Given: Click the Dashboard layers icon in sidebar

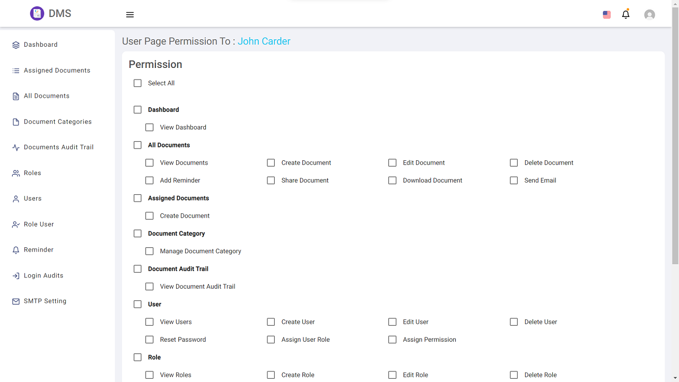Looking at the screenshot, I should [x=16, y=45].
